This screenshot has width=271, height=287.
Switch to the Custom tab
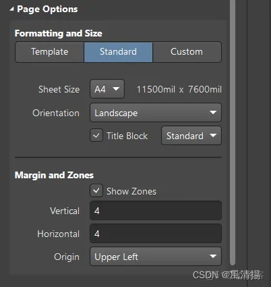tap(187, 52)
